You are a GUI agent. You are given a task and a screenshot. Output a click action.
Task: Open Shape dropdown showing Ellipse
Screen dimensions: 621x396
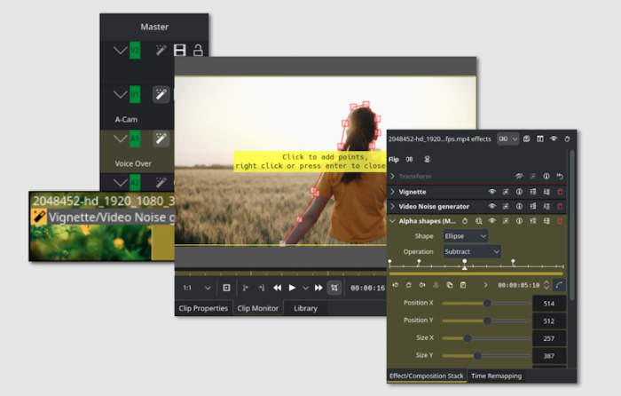(x=466, y=236)
